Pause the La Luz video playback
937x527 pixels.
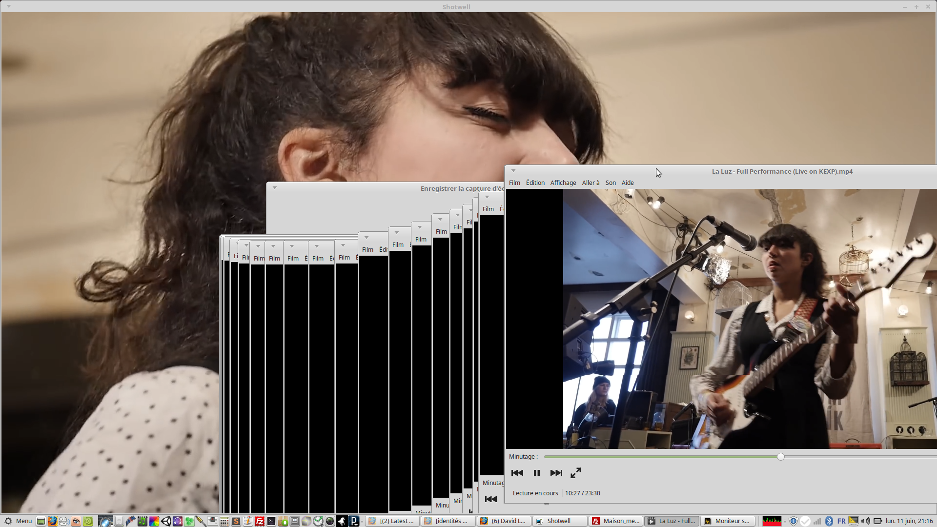536,473
